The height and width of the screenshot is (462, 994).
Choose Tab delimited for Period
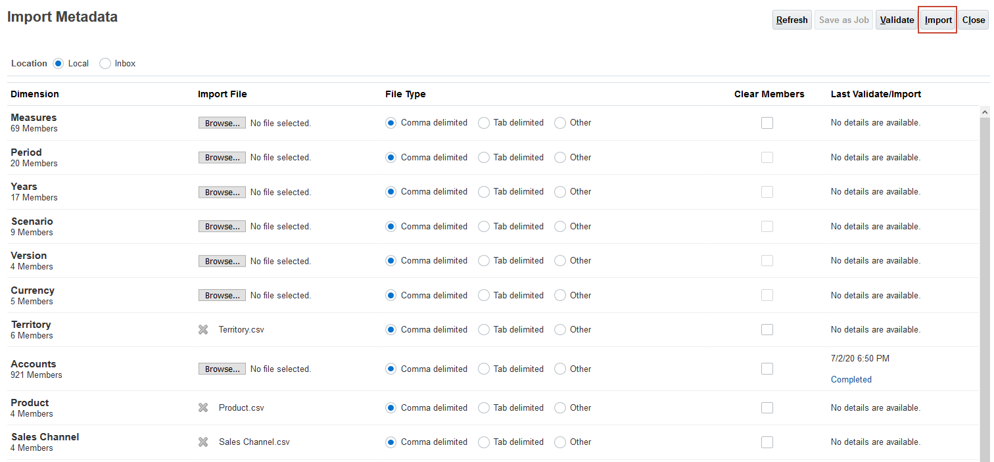click(x=484, y=158)
